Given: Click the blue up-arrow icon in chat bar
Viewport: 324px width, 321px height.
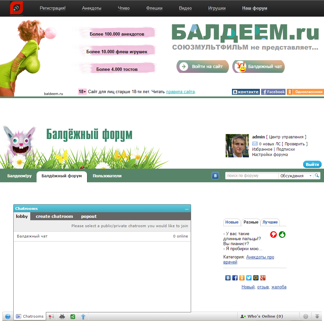Looking at the screenshot, I should pyautogui.click(x=83, y=316).
